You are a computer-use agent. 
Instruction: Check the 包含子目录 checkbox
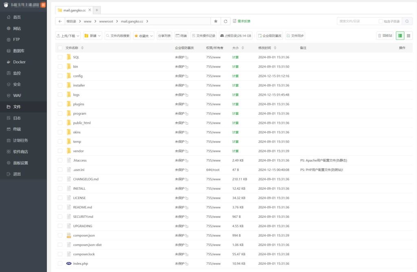click(x=381, y=21)
